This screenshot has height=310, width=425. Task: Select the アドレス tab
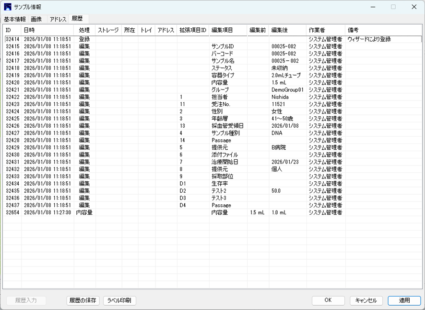(58, 19)
